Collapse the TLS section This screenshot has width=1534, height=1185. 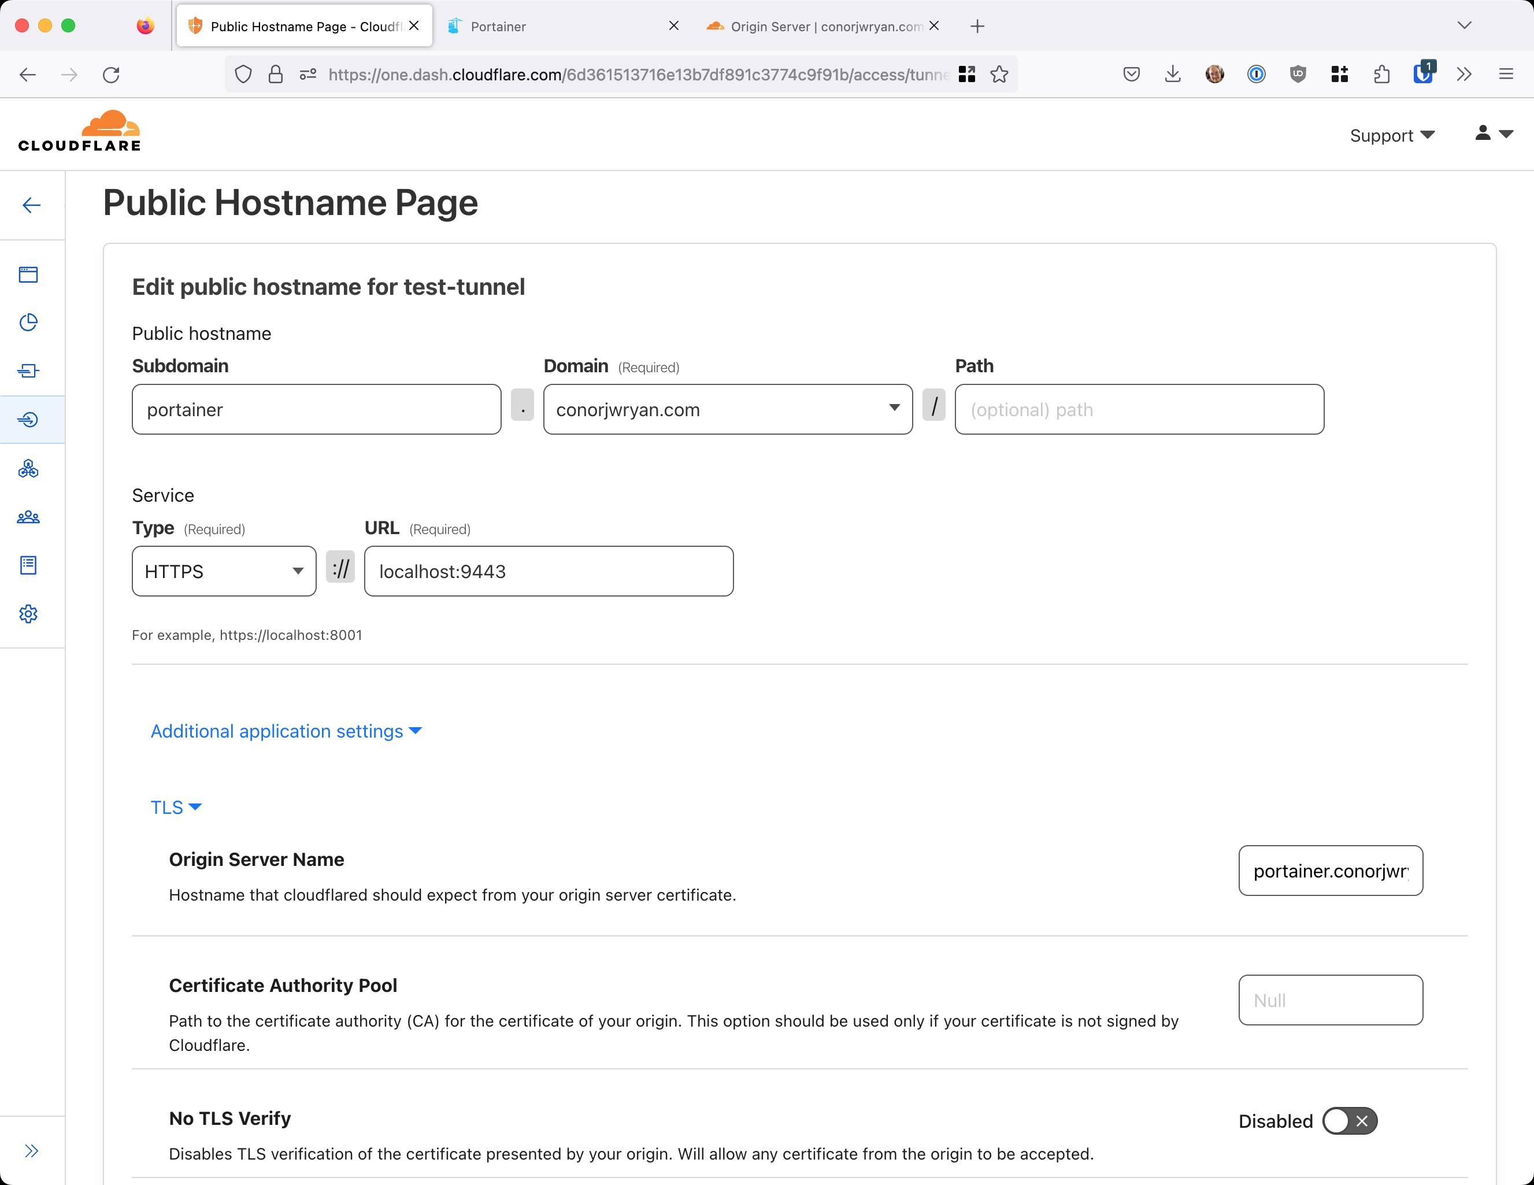176,807
